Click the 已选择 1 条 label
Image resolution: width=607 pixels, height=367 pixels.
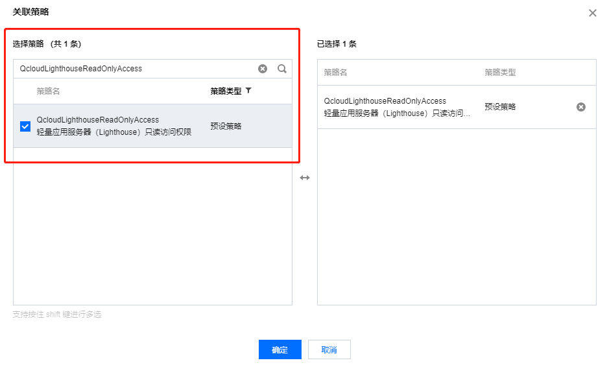(337, 44)
